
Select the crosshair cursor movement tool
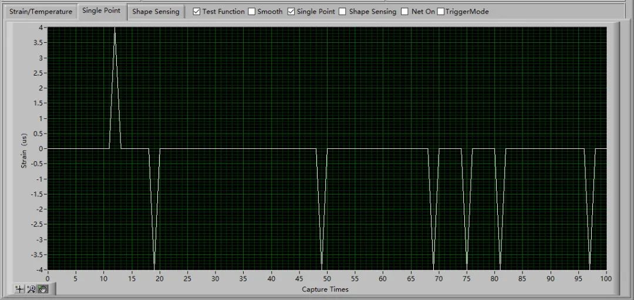[x=19, y=289]
